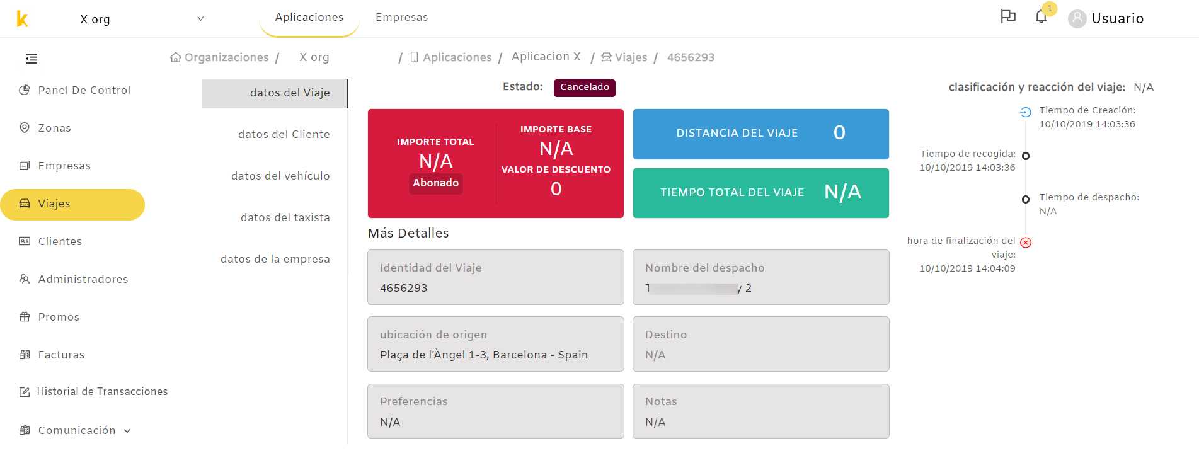Select Viajes in the sidebar

tap(72, 204)
